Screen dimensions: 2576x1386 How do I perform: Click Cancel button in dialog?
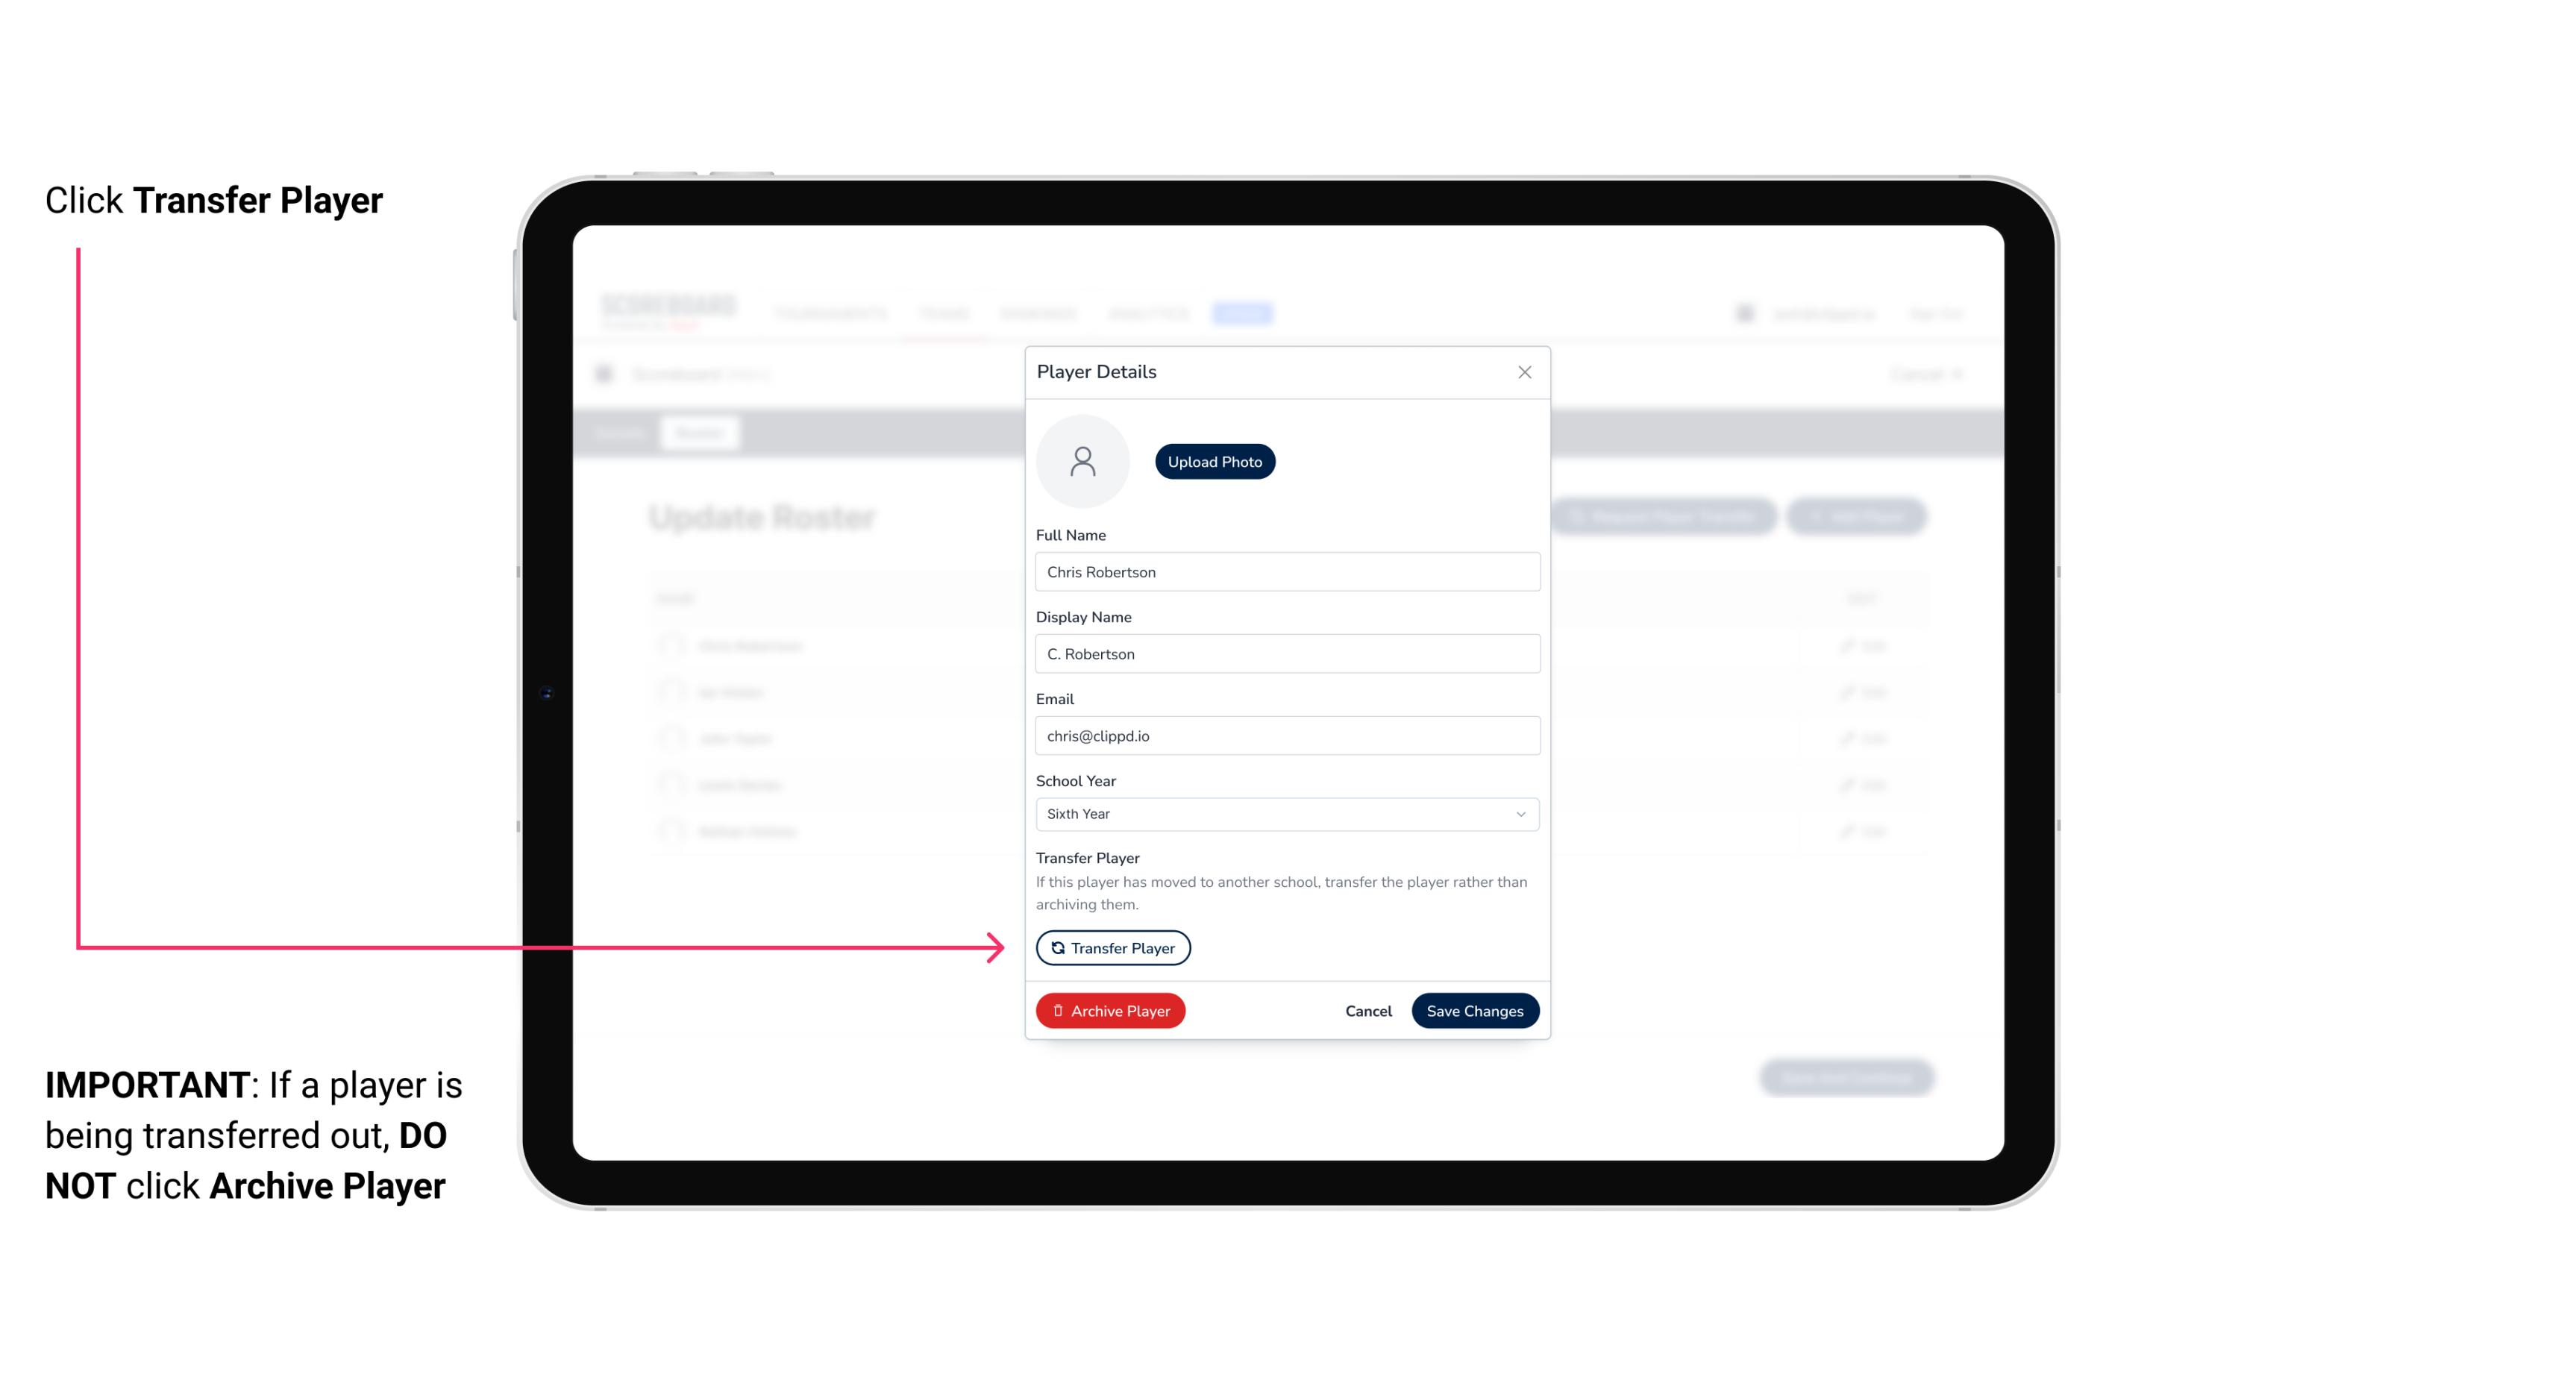pos(1367,1009)
